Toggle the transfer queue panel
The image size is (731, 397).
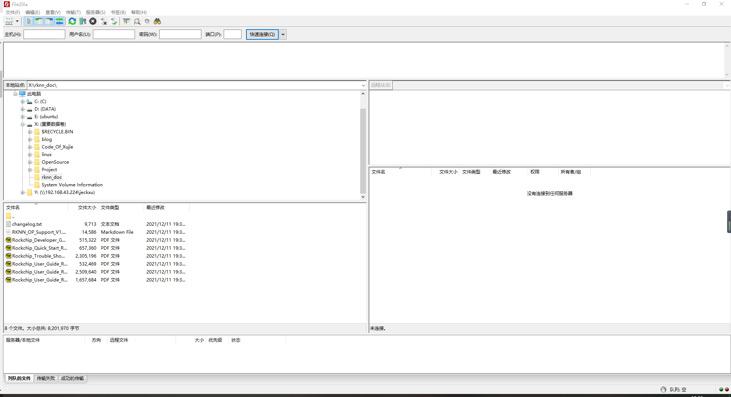(60, 21)
